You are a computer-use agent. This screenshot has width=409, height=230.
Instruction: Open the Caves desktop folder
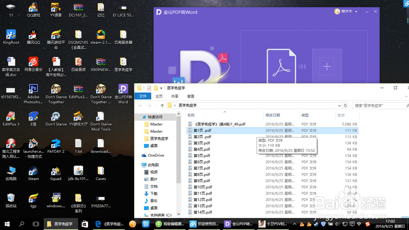(101, 174)
